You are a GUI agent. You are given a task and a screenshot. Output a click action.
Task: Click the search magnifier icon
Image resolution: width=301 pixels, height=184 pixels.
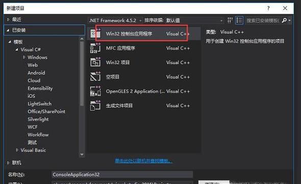click(284, 20)
